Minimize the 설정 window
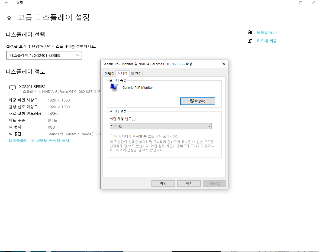This screenshot has width=319, height=252. point(288,3)
